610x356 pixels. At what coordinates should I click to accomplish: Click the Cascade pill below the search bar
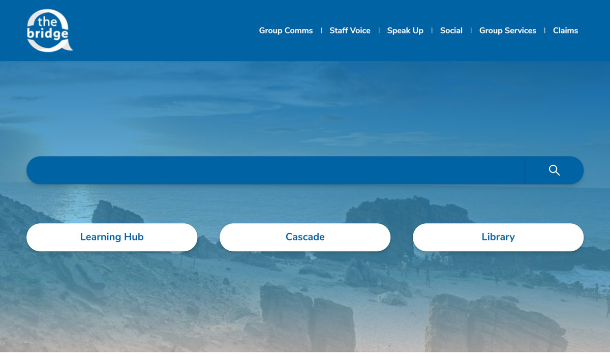(305, 237)
